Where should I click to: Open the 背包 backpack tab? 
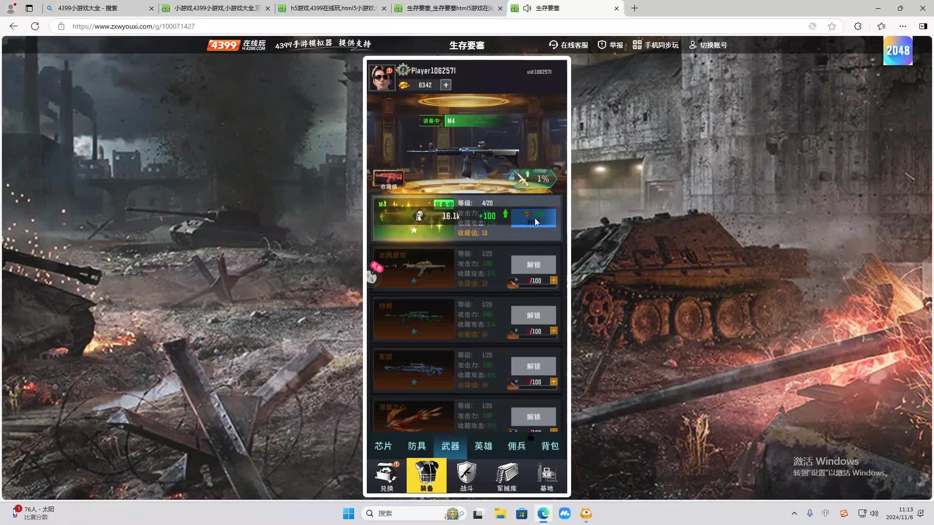click(550, 446)
